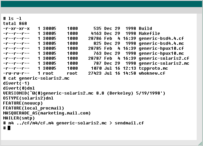This screenshot has height=146, width=203.
Task: Click the tcpproto.mc file name
Action: [x=153, y=68]
